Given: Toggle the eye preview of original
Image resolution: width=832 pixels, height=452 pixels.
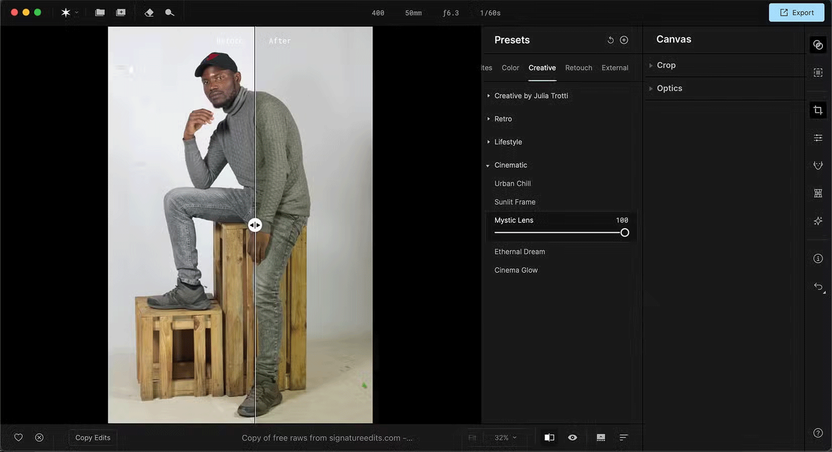Looking at the screenshot, I should [x=572, y=437].
